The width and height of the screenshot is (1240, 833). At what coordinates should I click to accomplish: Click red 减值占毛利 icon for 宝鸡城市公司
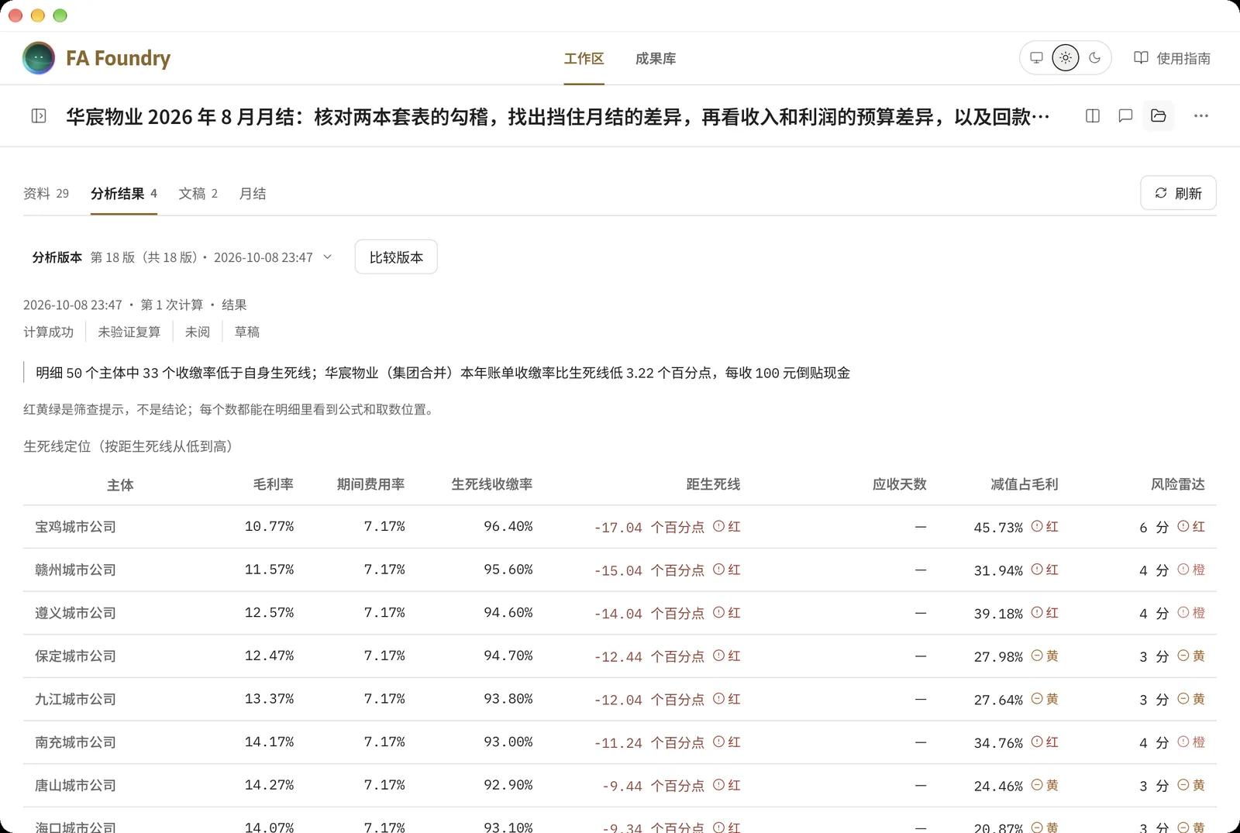(x=1037, y=526)
